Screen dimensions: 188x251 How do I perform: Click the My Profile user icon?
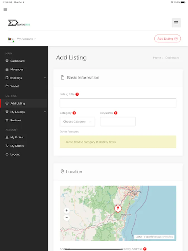(x=7, y=137)
